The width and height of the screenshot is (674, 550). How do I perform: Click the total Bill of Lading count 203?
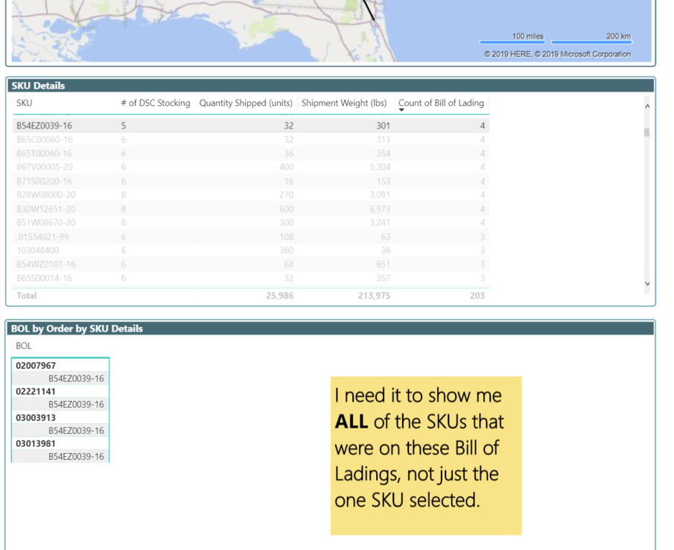click(477, 296)
